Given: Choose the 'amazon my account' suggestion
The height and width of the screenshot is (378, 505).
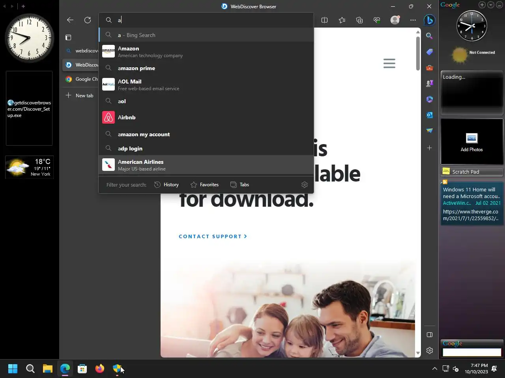Looking at the screenshot, I should click(206, 134).
